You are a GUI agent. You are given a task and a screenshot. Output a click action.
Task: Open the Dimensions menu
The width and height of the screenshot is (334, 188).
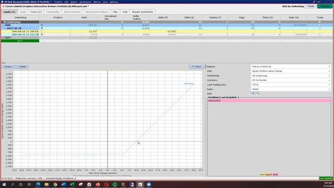[85, 2]
